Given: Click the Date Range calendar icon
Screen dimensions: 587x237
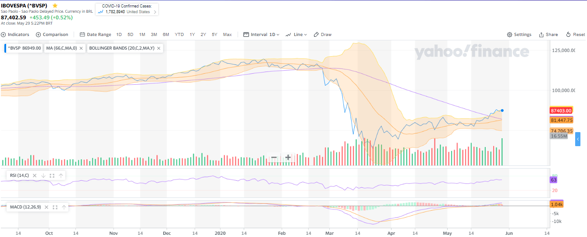Looking at the screenshot, I should [x=82, y=35].
